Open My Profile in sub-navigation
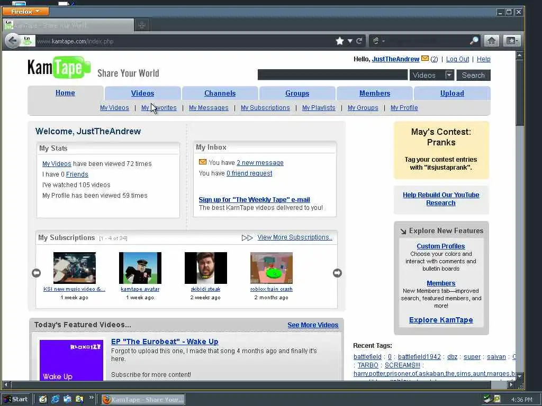The width and height of the screenshot is (542, 406). (x=404, y=108)
